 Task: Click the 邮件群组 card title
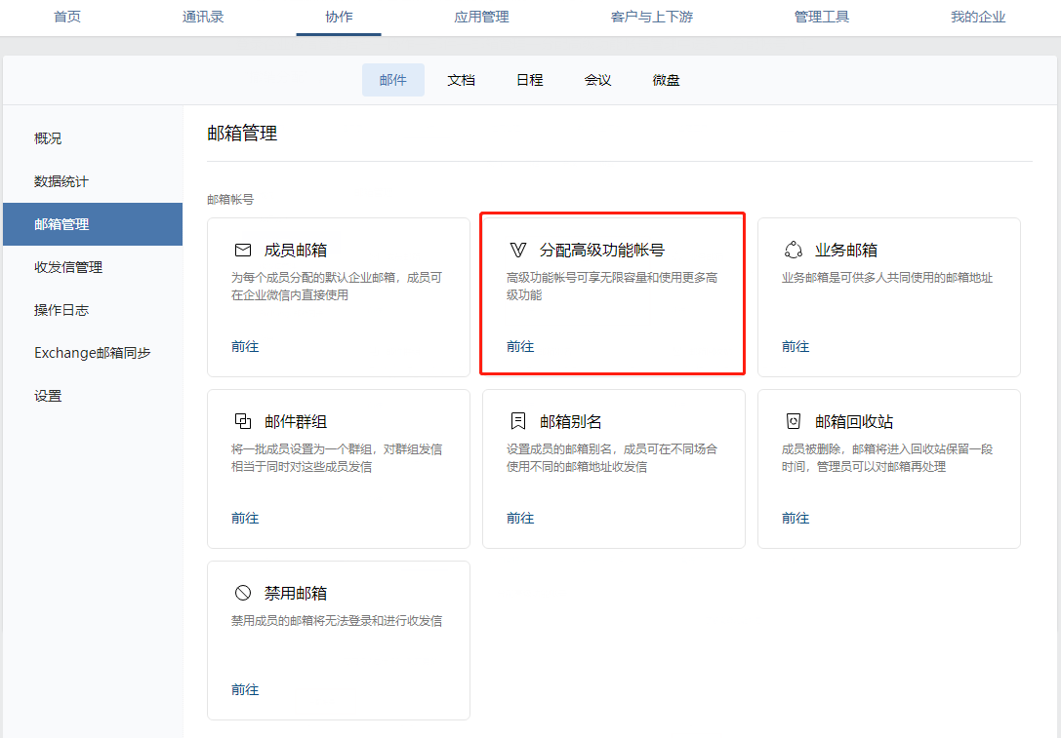point(296,422)
